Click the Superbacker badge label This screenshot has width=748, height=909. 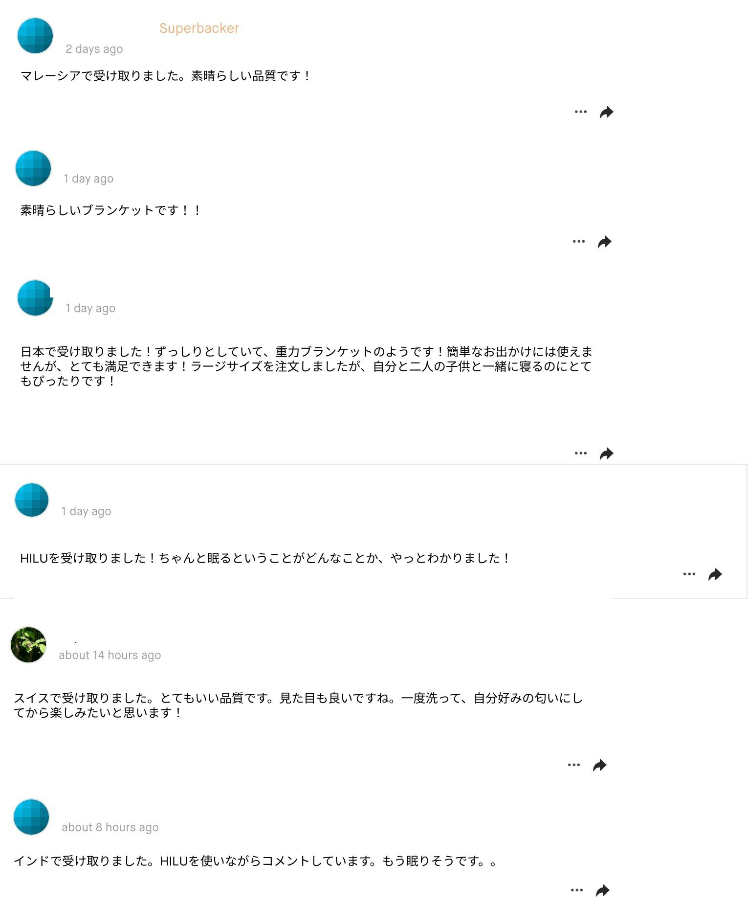click(199, 28)
